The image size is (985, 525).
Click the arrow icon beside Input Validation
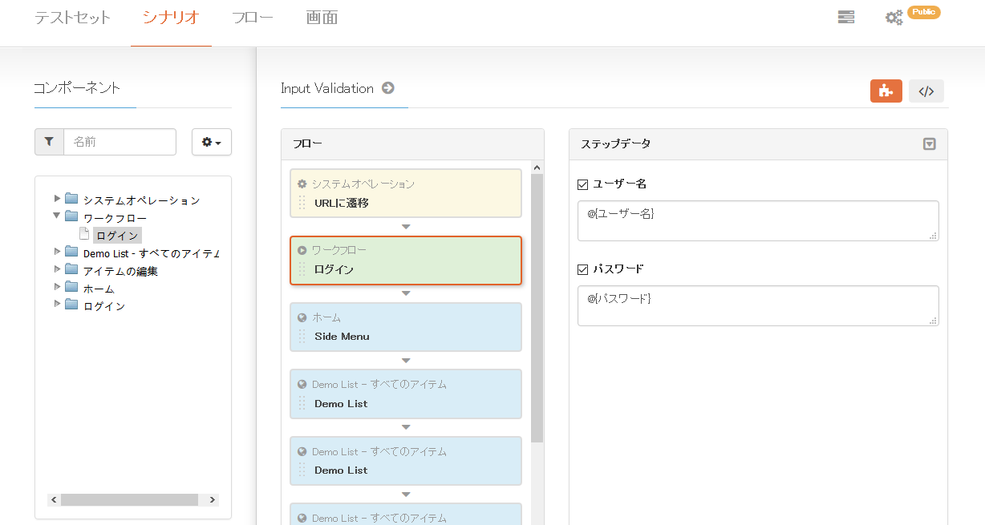(x=388, y=88)
